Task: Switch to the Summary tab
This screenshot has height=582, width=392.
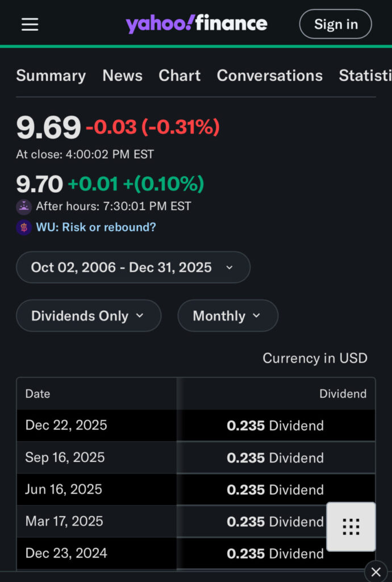Action: 51,76
